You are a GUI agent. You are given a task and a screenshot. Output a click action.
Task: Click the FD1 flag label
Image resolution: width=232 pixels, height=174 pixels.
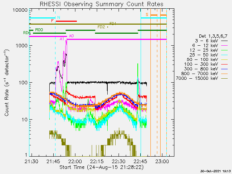(x=113, y=24)
